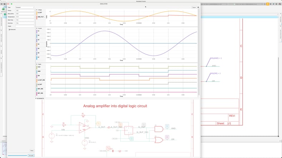This screenshot has width=282, height=158.
Task: Click the A_OUT analog probe icon in schematic
Action: click(x=98, y=124)
